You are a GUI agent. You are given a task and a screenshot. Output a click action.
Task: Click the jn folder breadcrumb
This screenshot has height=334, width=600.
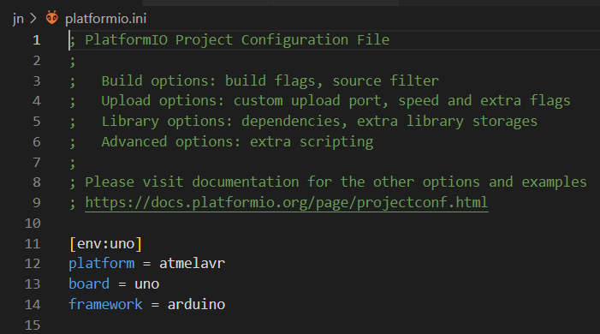tap(18, 19)
